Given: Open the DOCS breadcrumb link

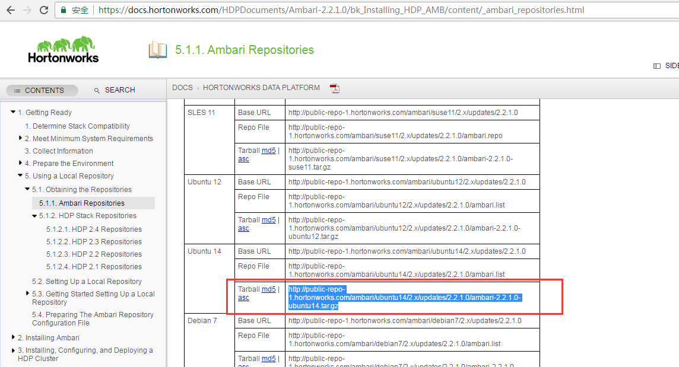Looking at the screenshot, I should pyautogui.click(x=182, y=87).
